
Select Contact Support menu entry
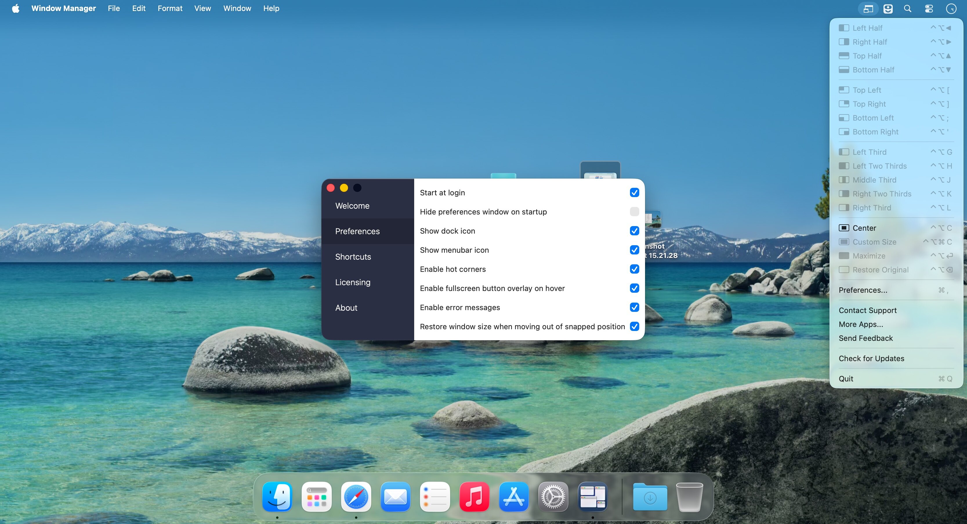[x=868, y=310]
